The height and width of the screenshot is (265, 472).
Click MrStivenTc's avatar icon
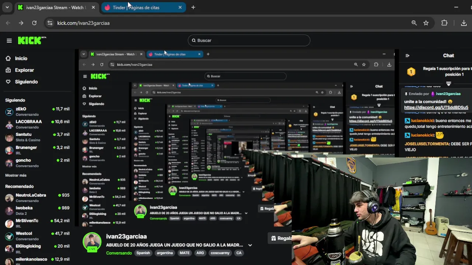click(x=9, y=223)
